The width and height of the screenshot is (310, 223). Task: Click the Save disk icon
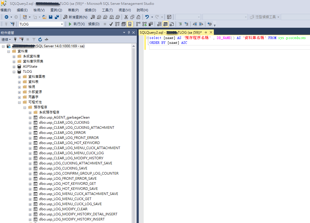click(51, 17)
